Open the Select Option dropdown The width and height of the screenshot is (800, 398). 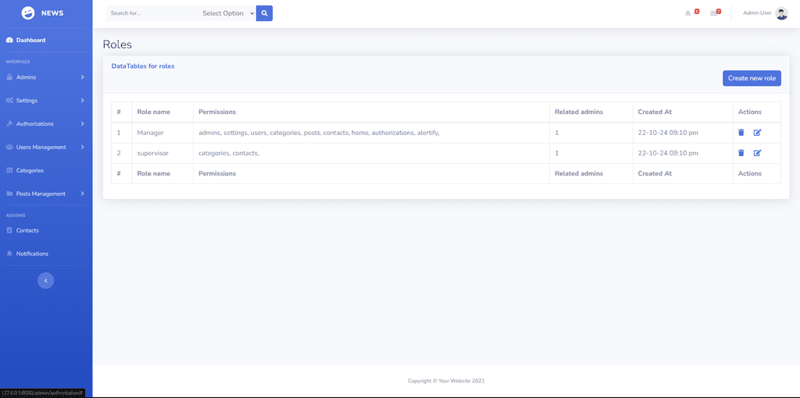coord(227,13)
